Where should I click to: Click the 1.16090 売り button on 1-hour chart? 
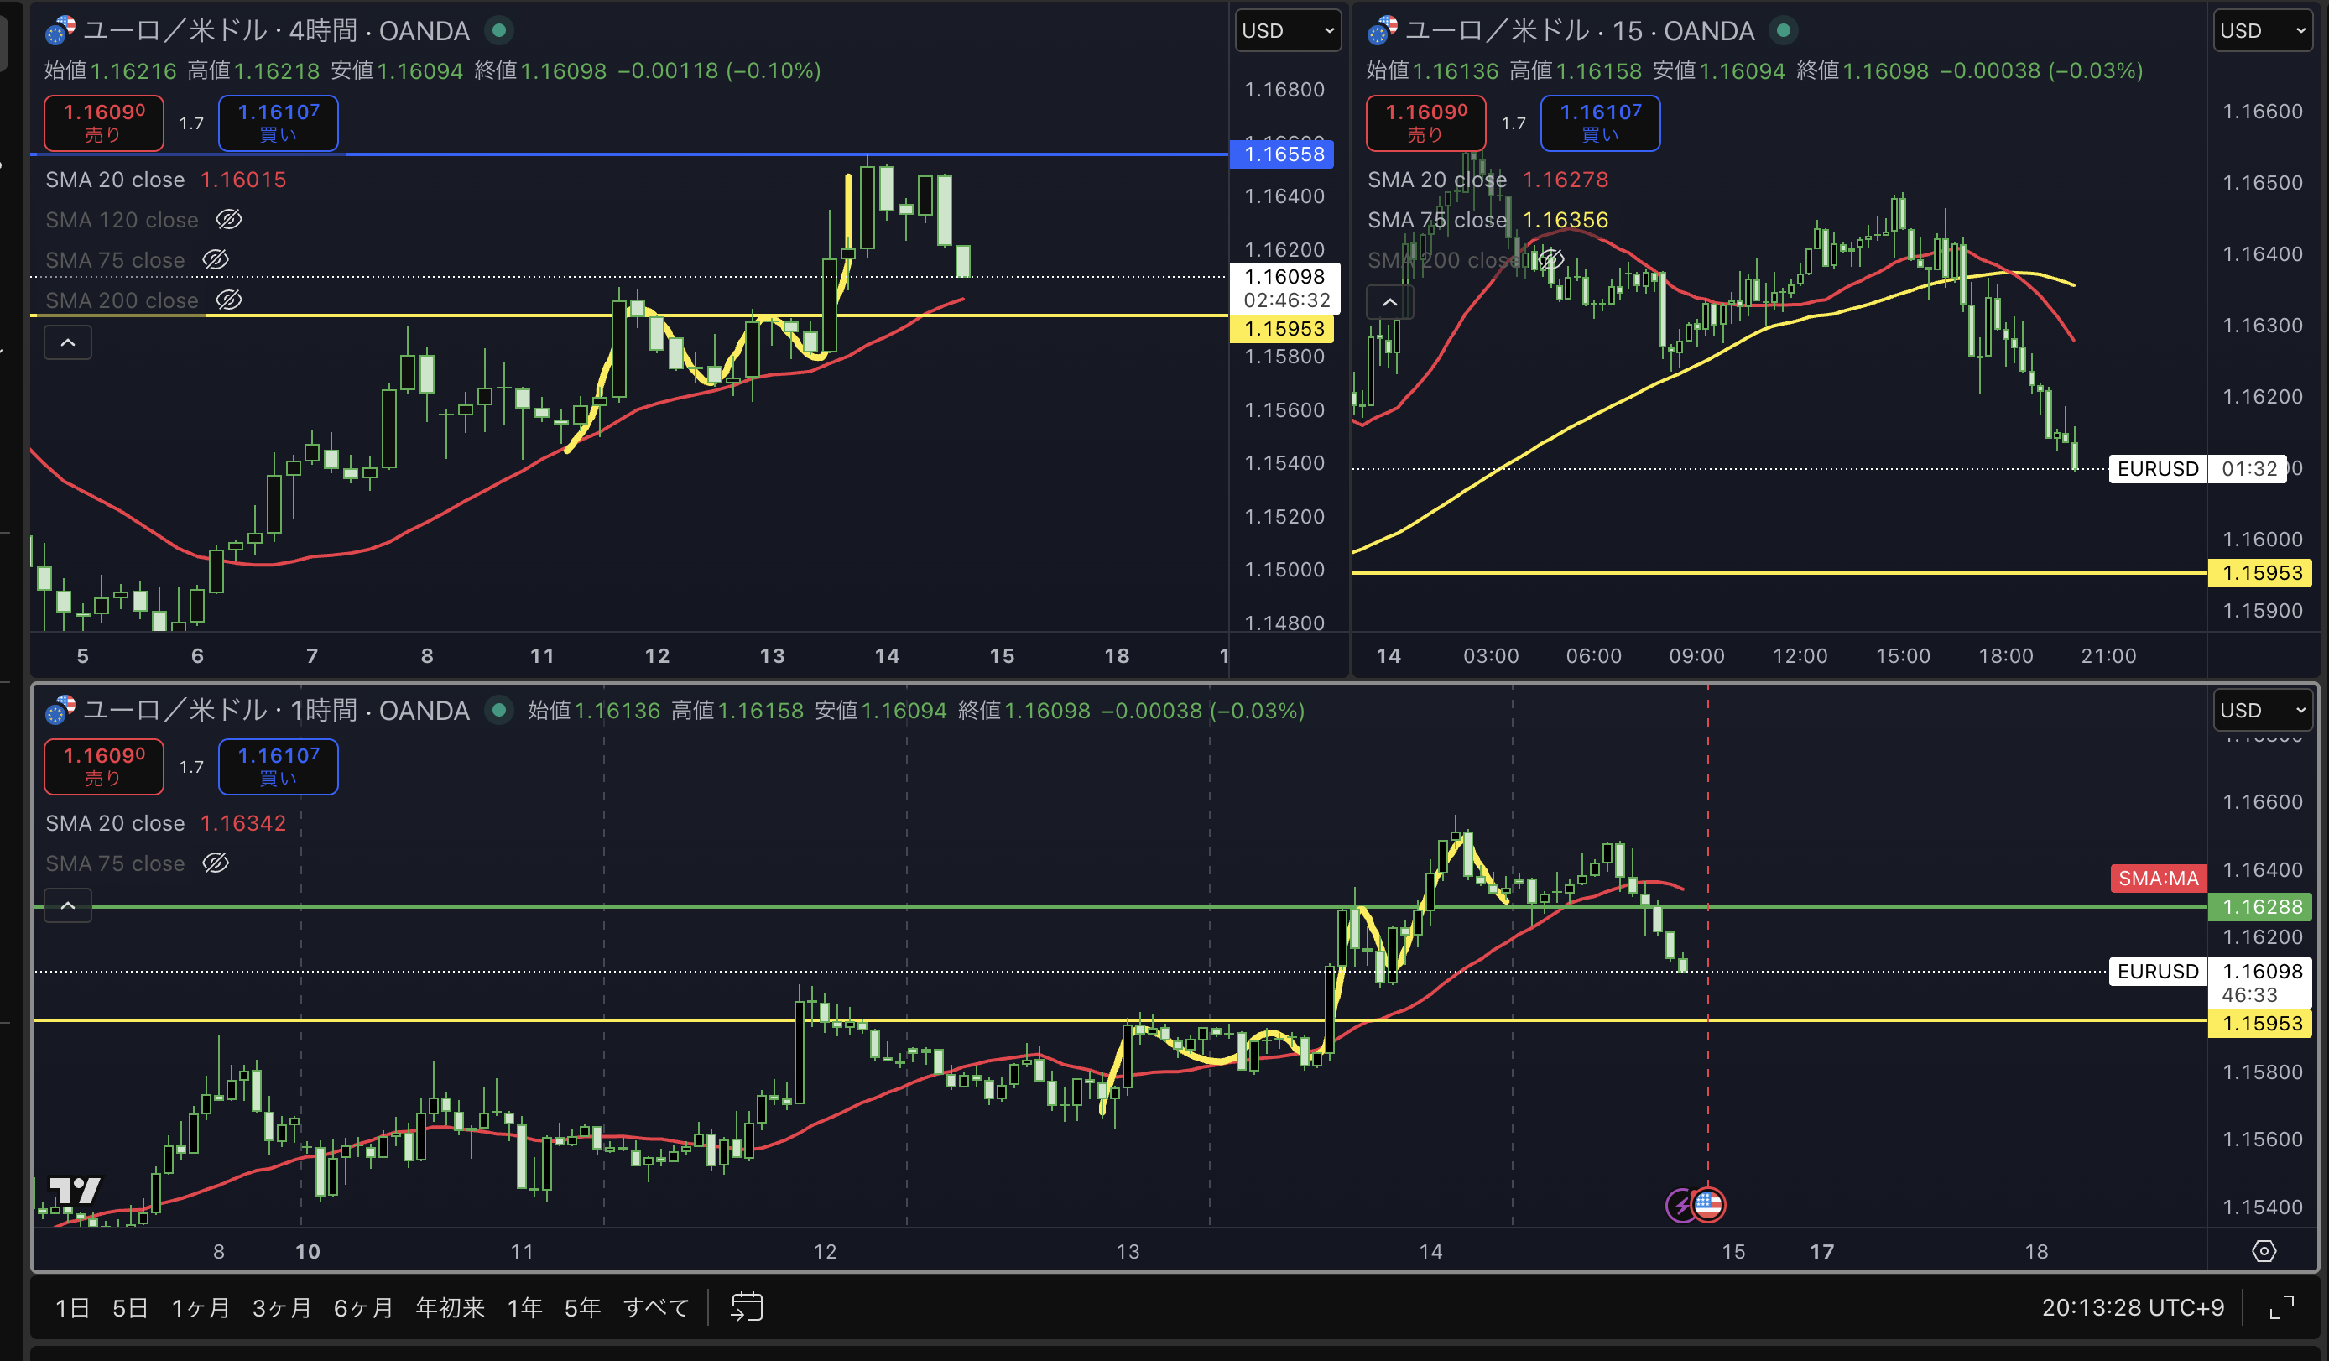103,765
